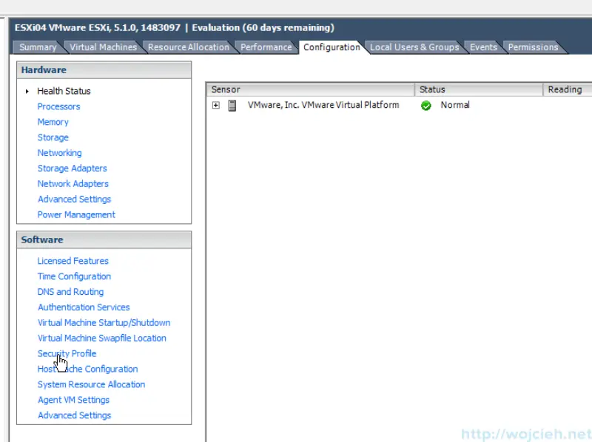The width and height of the screenshot is (592, 442).
Task: View Storage Adapters settings
Action: [72, 168]
